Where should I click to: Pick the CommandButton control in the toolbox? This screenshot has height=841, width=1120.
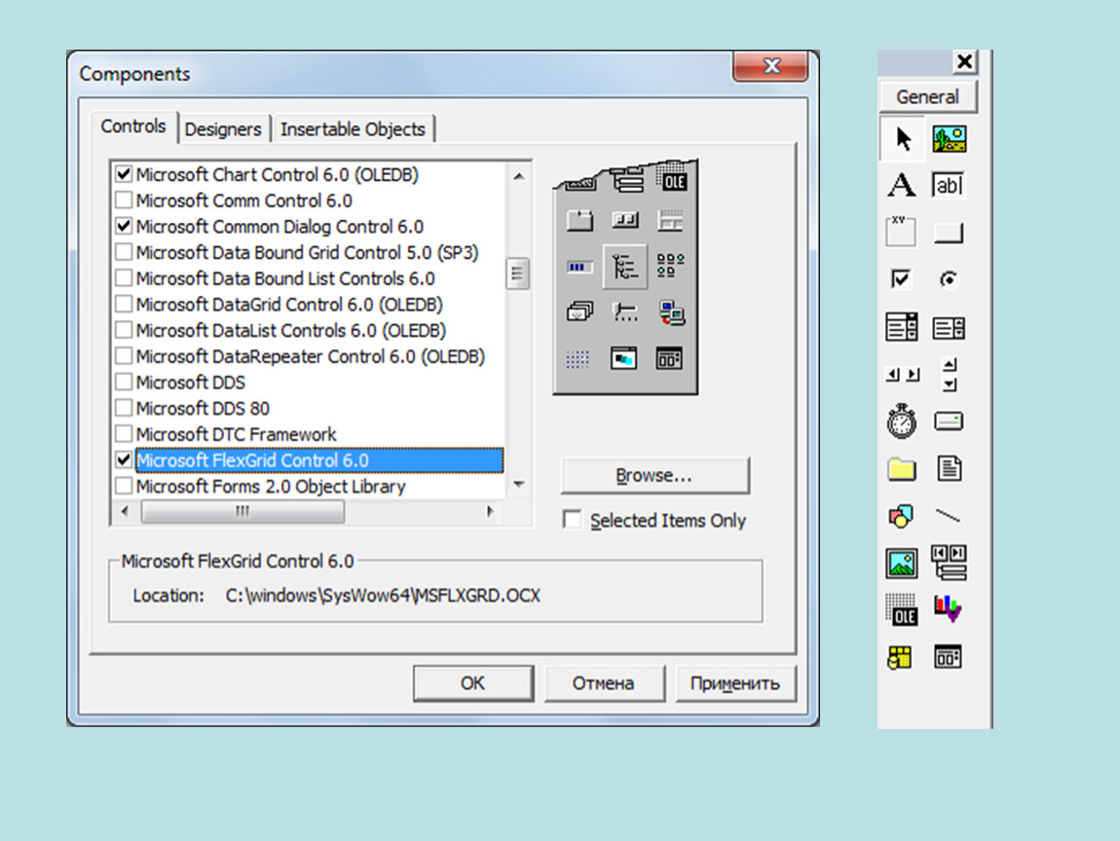tap(949, 233)
